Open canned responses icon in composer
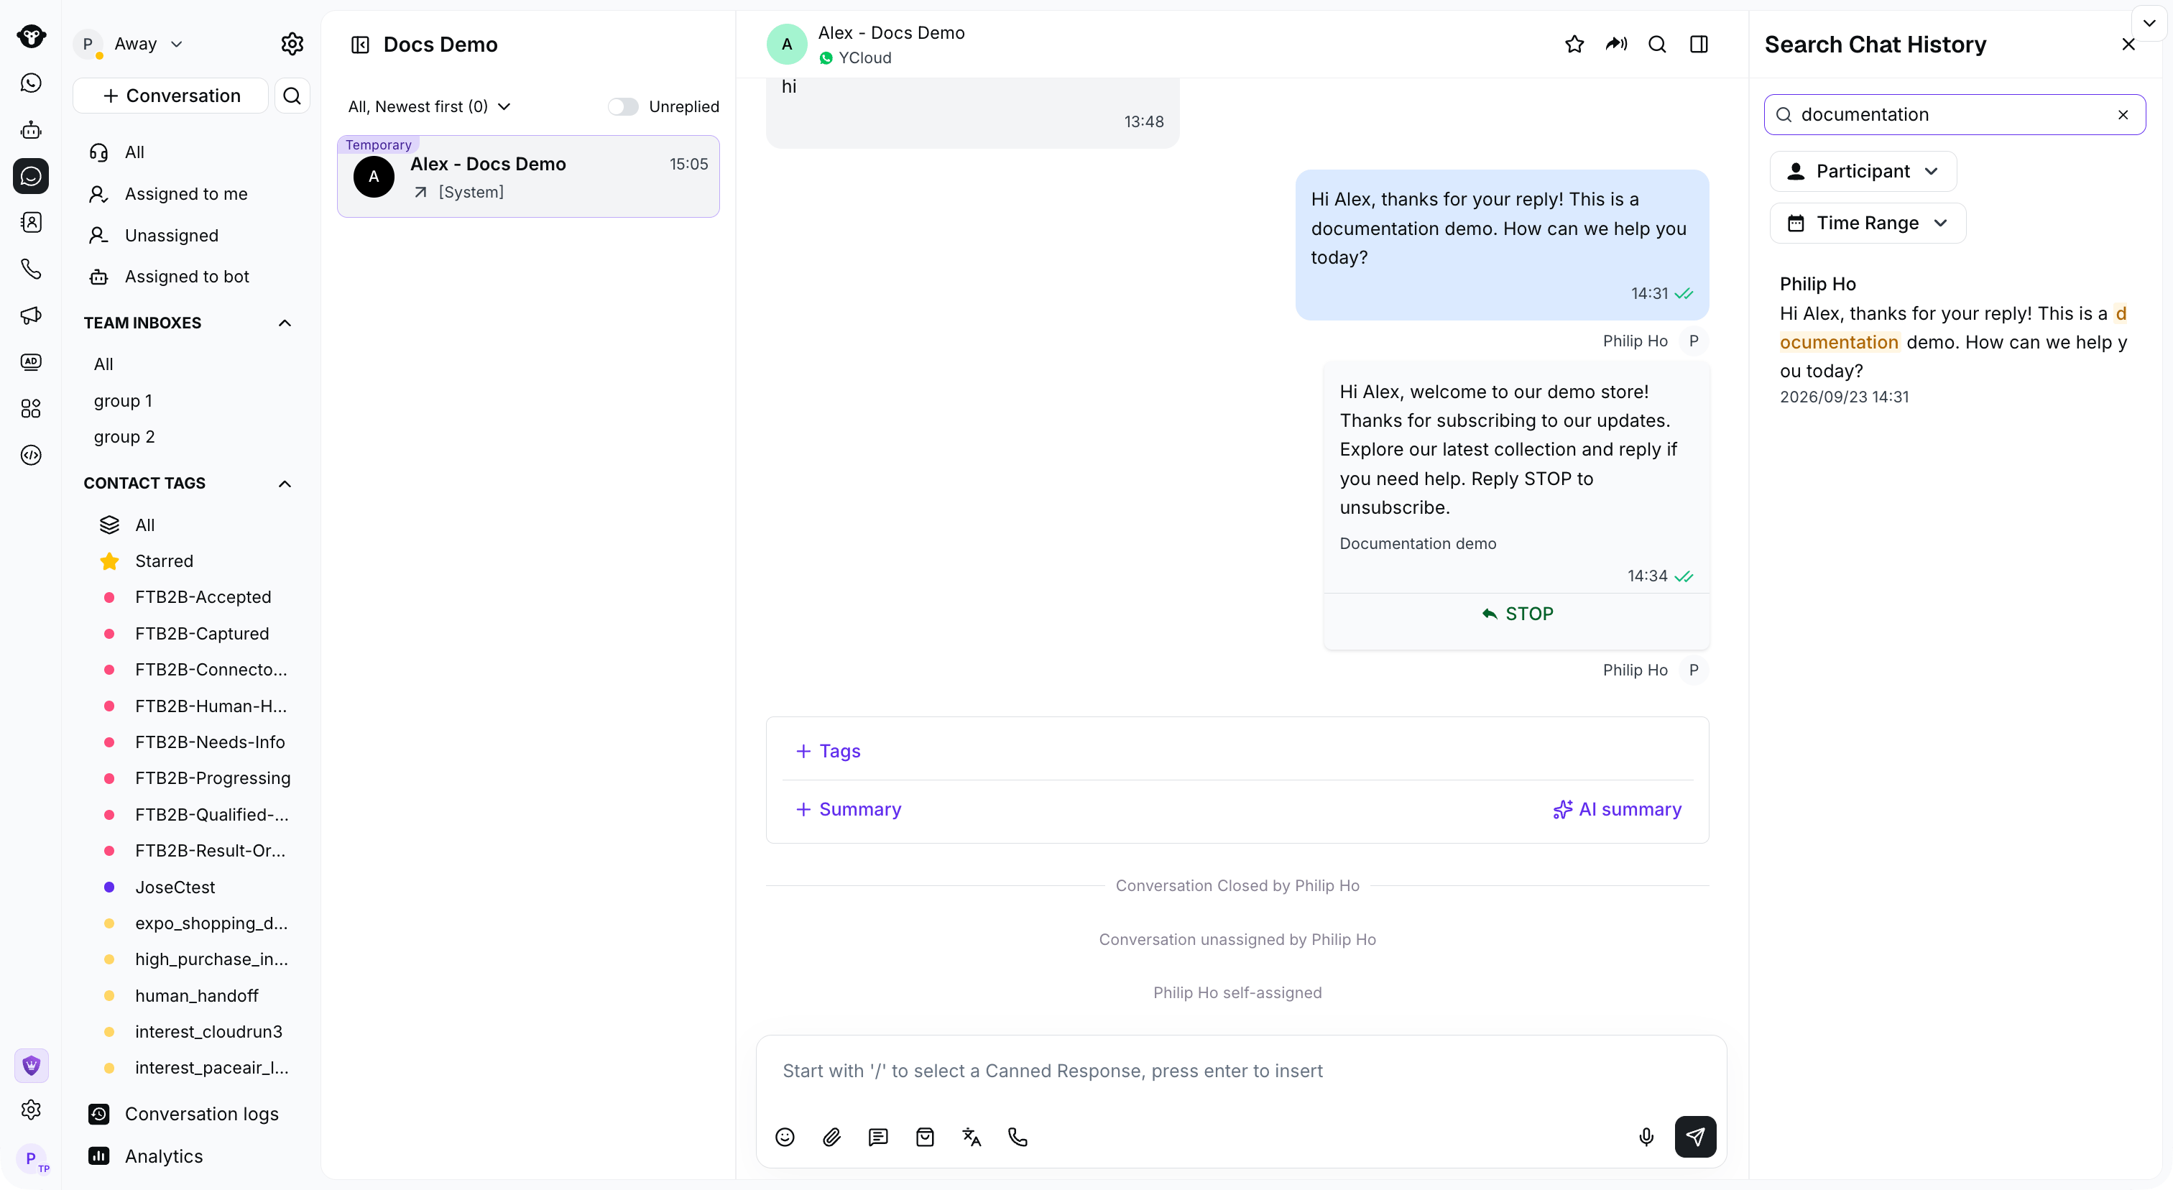This screenshot has width=2173, height=1190. coord(878,1138)
